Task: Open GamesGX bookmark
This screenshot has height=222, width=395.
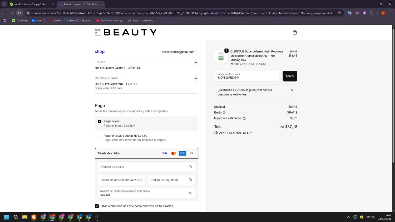Action: pyautogui.click(x=78, y=21)
